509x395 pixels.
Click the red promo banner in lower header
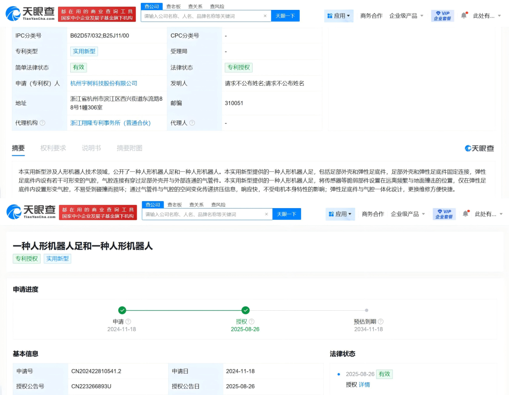point(98,212)
